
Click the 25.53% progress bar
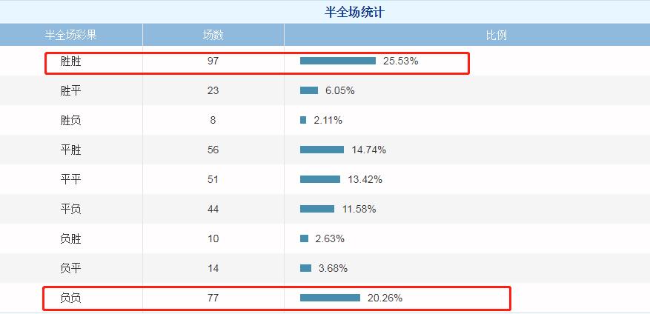tap(338, 61)
